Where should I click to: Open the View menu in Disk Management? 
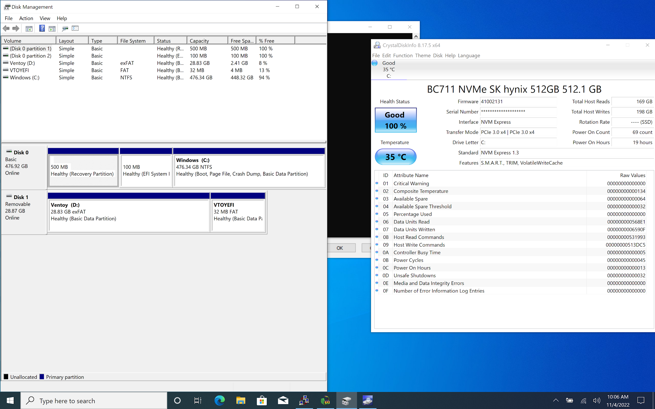[x=45, y=18]
